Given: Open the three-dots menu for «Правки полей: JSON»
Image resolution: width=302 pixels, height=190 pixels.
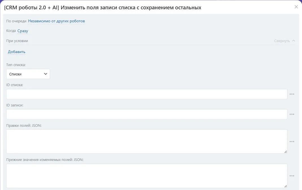Looking at the screenshot, I should (x=292, y=141).
